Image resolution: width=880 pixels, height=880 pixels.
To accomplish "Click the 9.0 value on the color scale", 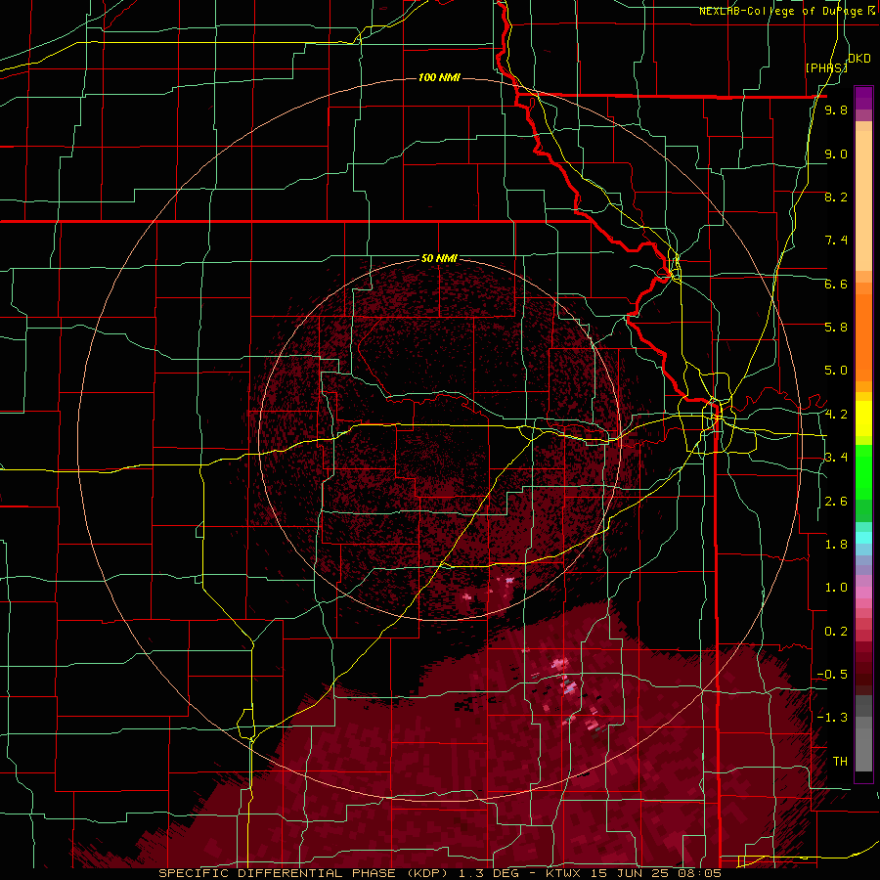I will [836, 154].
